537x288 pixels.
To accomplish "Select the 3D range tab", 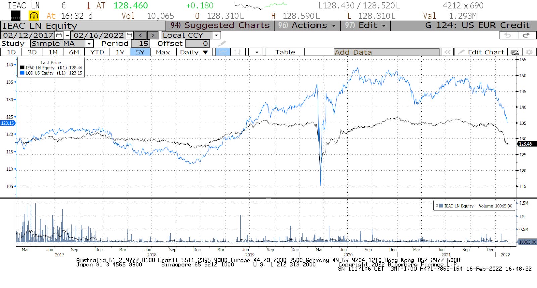I will tap(32, 52).
